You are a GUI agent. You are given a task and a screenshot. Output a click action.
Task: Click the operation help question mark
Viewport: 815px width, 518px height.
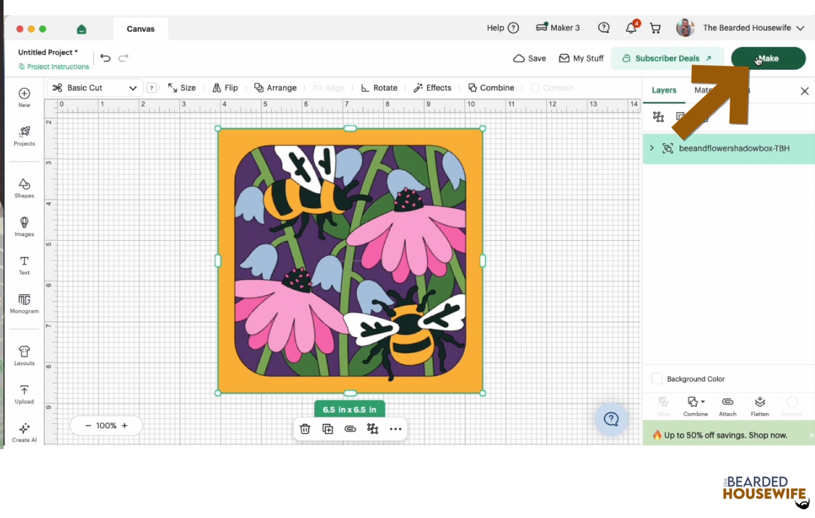pyautogui.click(x=151, y=88)
